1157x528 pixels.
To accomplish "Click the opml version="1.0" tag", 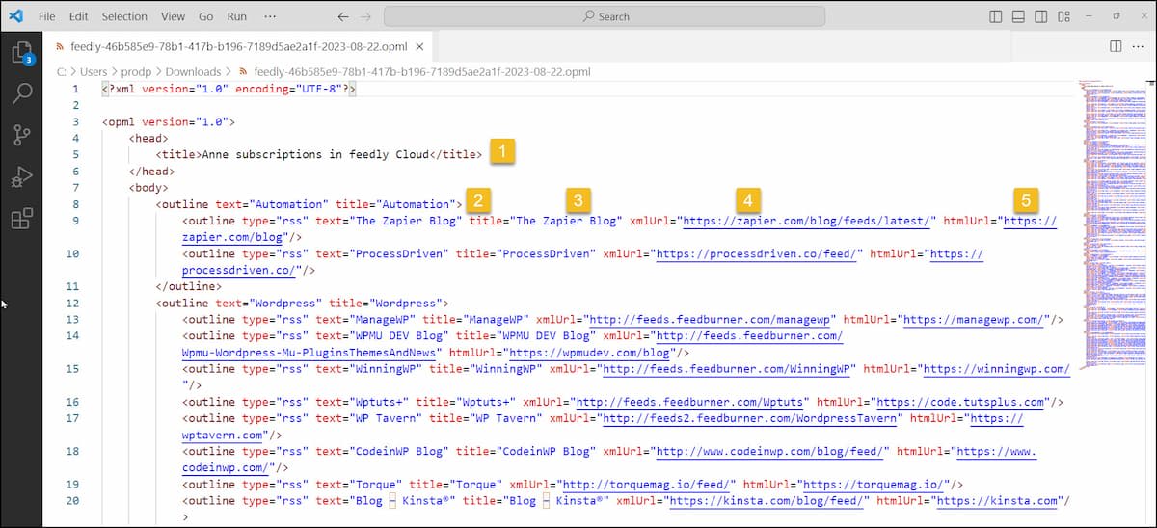I will 169,122.
